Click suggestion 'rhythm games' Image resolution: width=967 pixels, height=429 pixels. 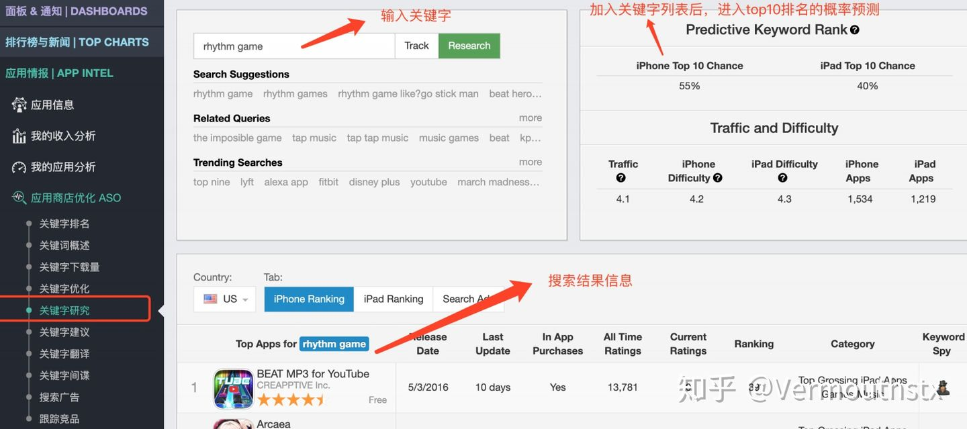point(295,93)
